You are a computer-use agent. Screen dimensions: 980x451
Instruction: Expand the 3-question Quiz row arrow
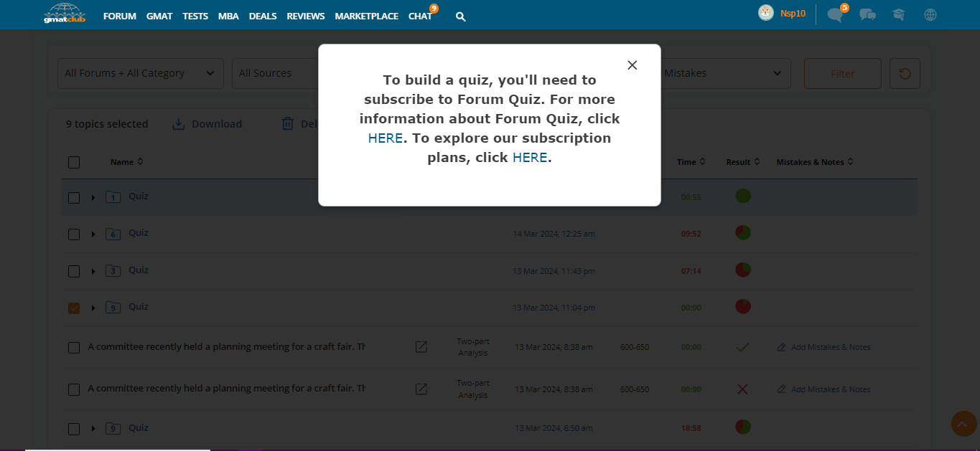pos(93,272)
